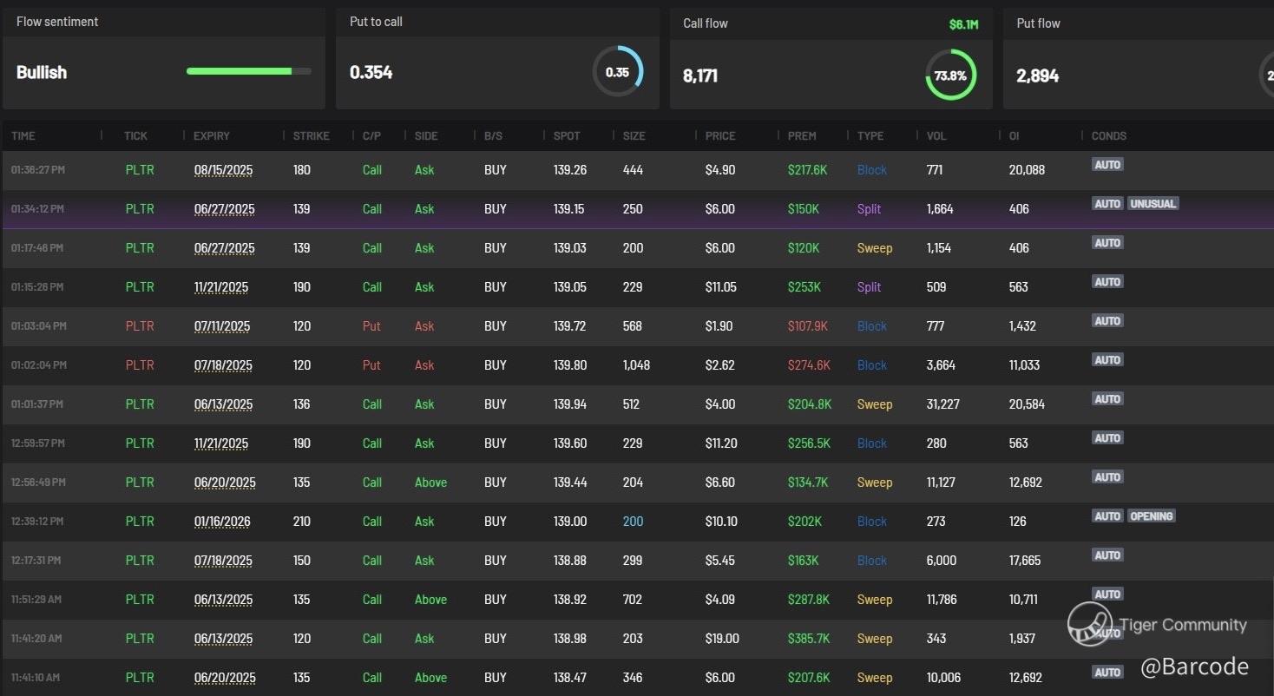Image resolution: width=1274 pixels, height=696 pixels.
Task: Click the VOL column header
Action: 936,136
